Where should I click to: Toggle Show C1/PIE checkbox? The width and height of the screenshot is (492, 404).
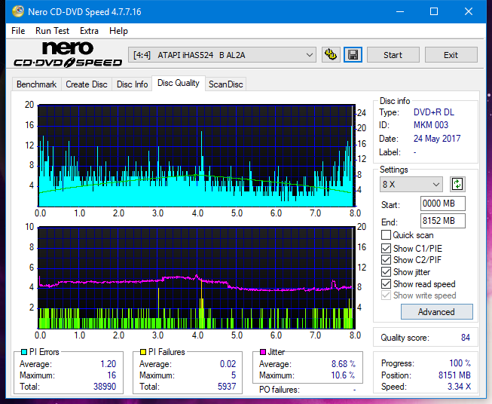386,248
